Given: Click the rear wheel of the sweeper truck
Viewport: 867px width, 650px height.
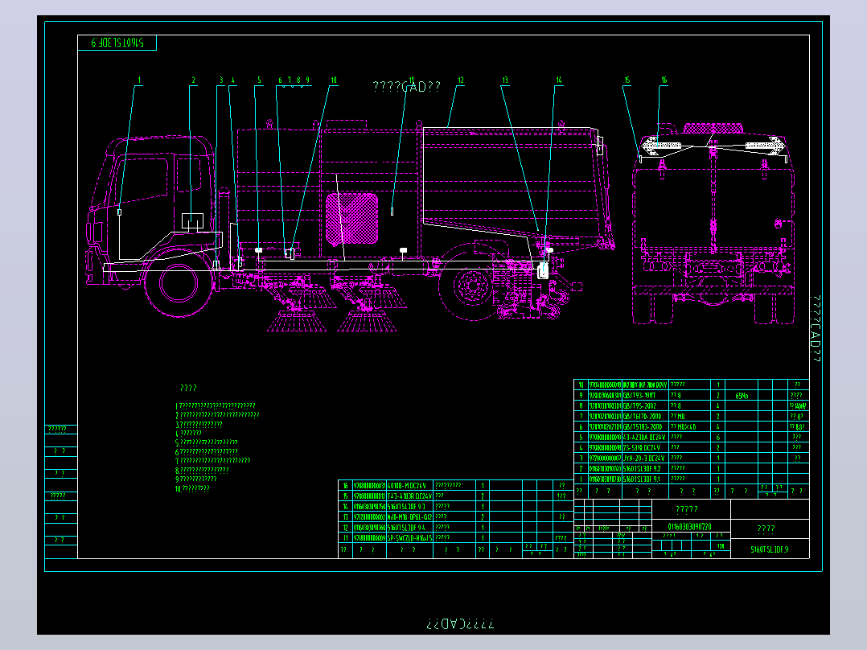Looking at the screenshot, I should pos(473,287).
